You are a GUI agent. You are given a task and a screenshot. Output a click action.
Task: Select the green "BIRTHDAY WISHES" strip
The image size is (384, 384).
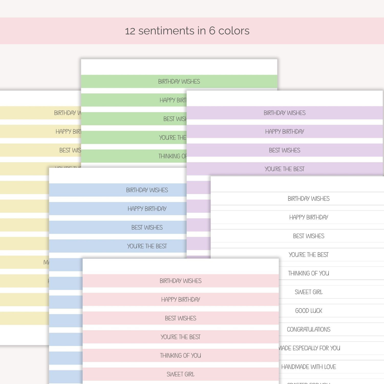click(x=179, y=81)
